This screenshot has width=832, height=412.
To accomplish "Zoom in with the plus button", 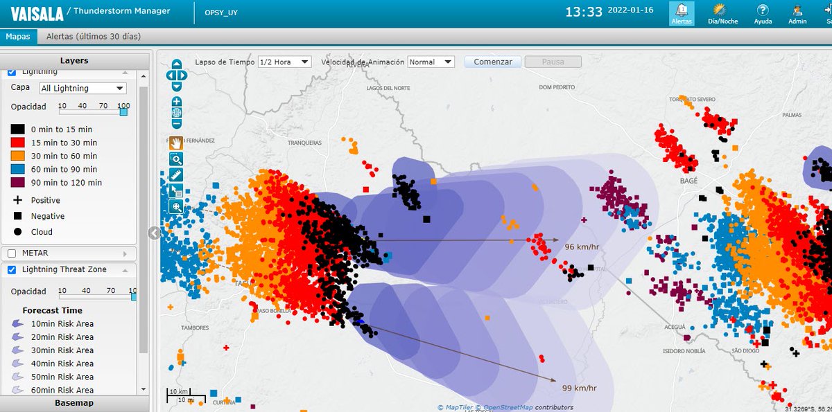I will (177, 101).
